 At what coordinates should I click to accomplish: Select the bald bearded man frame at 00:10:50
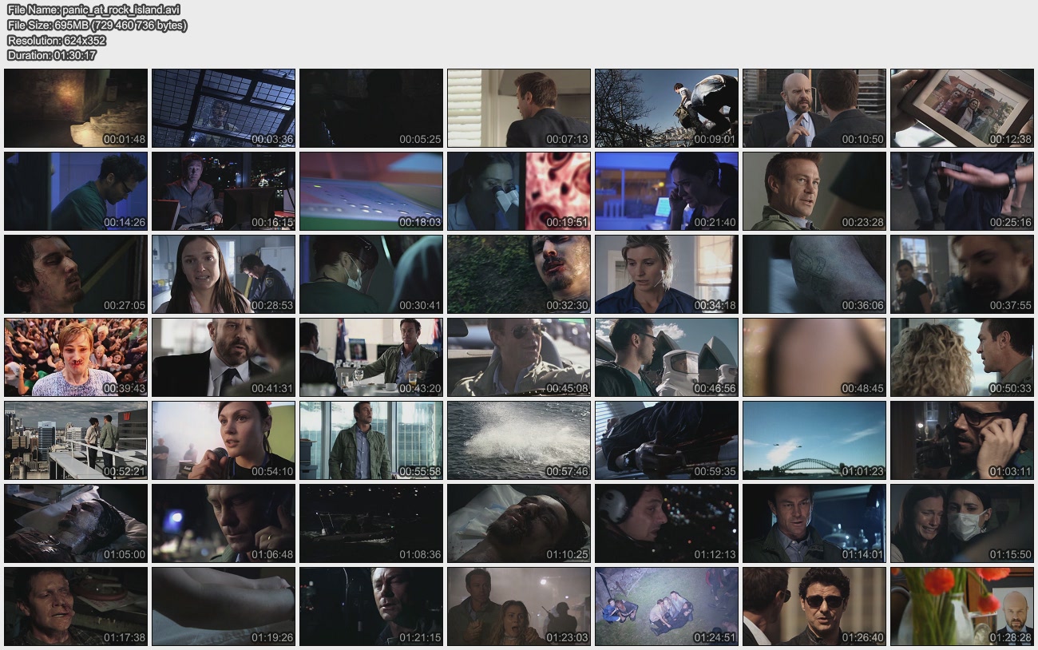tap(814, 108)
